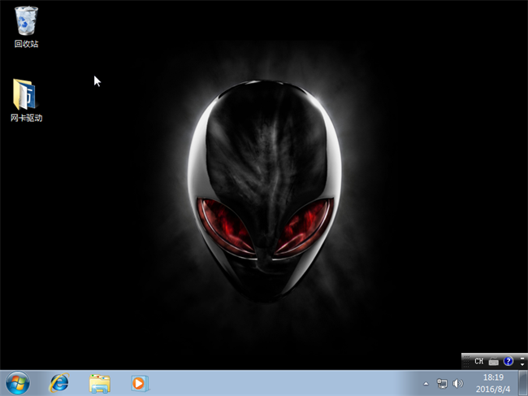528x396 pixels.
Task: Click the Show Desktop button strip
Action: coord(523,383)
